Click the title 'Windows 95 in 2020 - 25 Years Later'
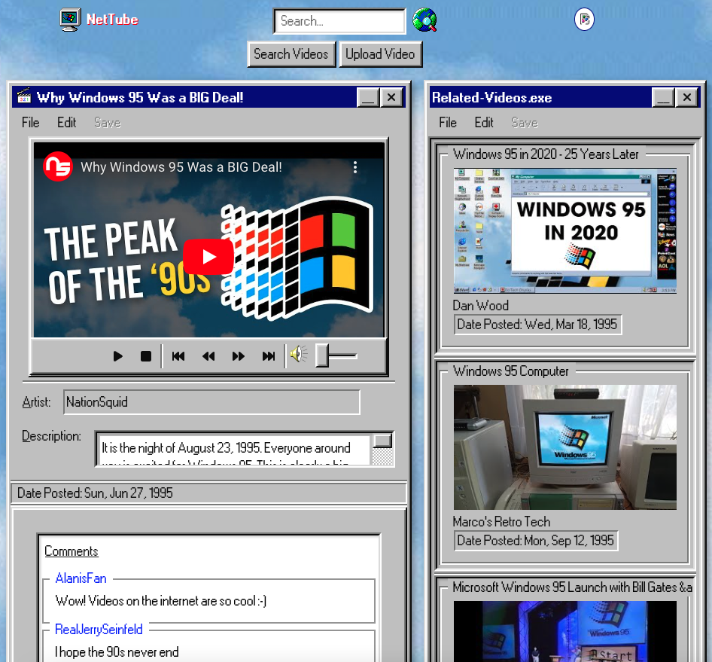712x662 pixels. click(x=546, y=154)
